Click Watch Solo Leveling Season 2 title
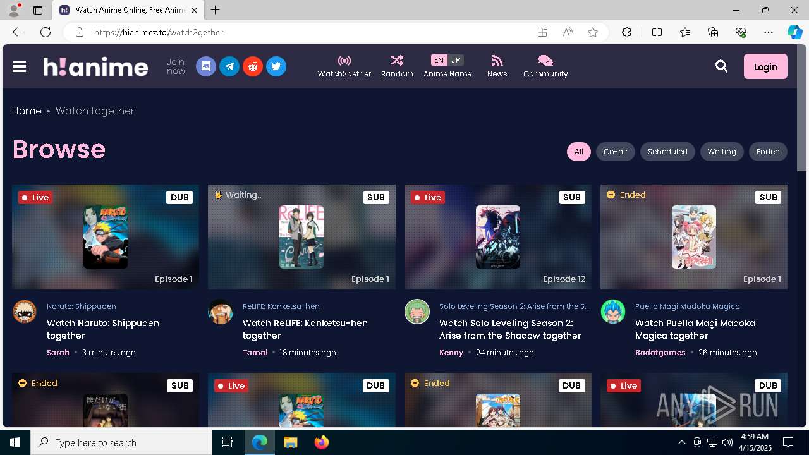809x455 pixels. click(x=510, y=329)
